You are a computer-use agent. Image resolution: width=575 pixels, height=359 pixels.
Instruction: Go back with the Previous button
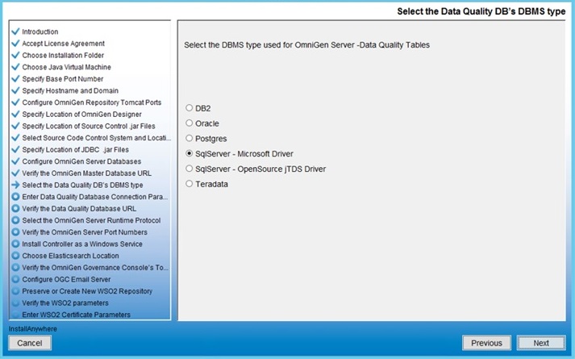pos(486,343)
